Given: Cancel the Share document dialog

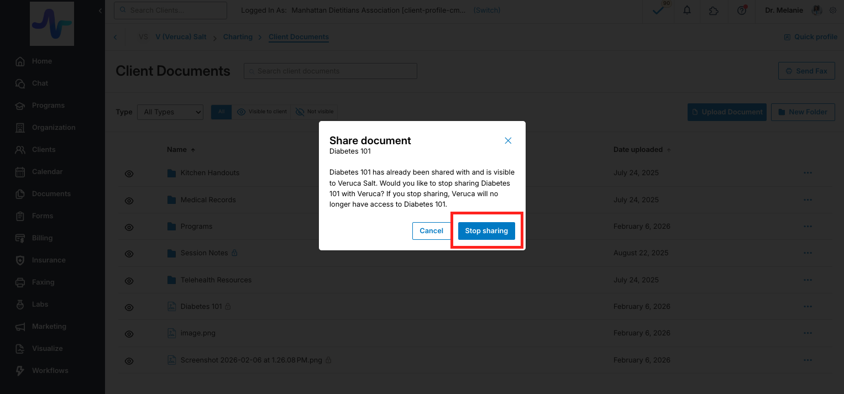Looking at the screenshot, I should point(431,231).
